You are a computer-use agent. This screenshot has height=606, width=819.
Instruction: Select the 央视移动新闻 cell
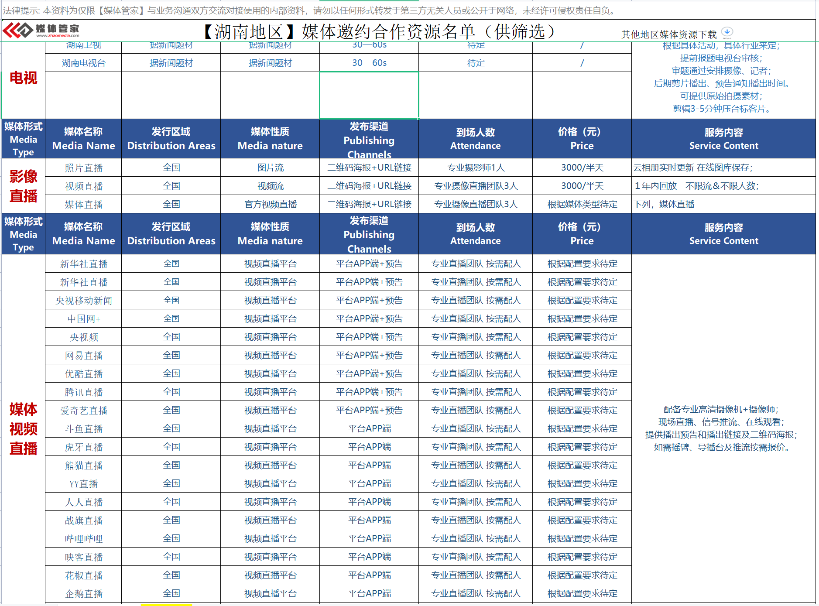(x=83, y=301)
